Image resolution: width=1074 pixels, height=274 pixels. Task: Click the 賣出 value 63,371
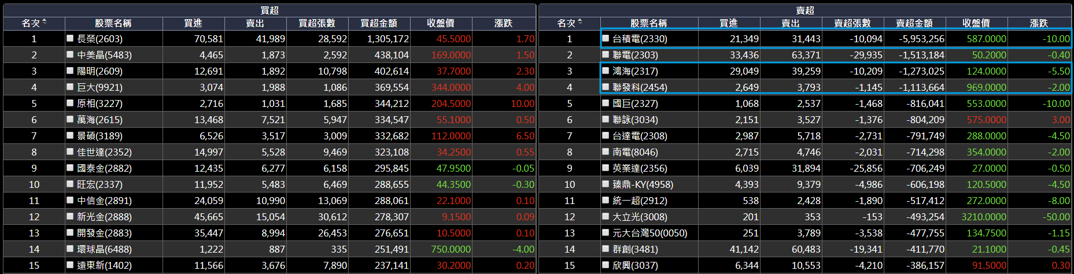tap(806, 55)
